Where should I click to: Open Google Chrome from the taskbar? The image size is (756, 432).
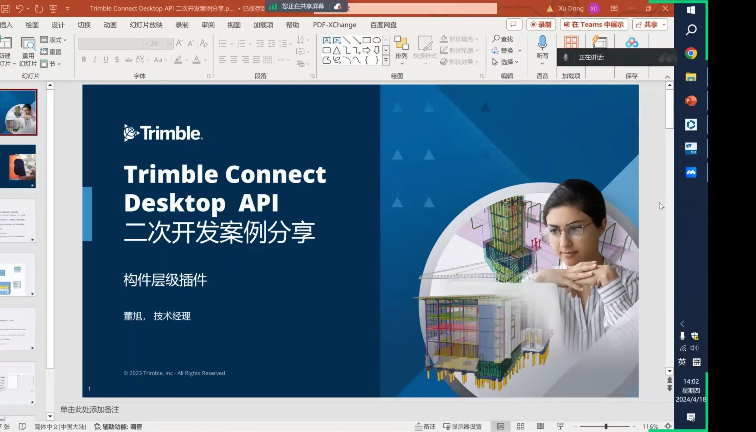(x=691, y=53)
